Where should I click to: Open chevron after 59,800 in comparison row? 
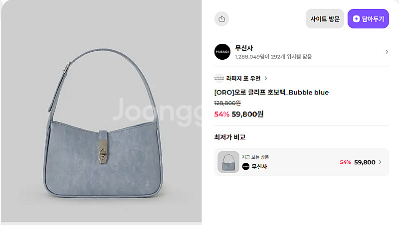pyautogui.click(x=380, y=162)
